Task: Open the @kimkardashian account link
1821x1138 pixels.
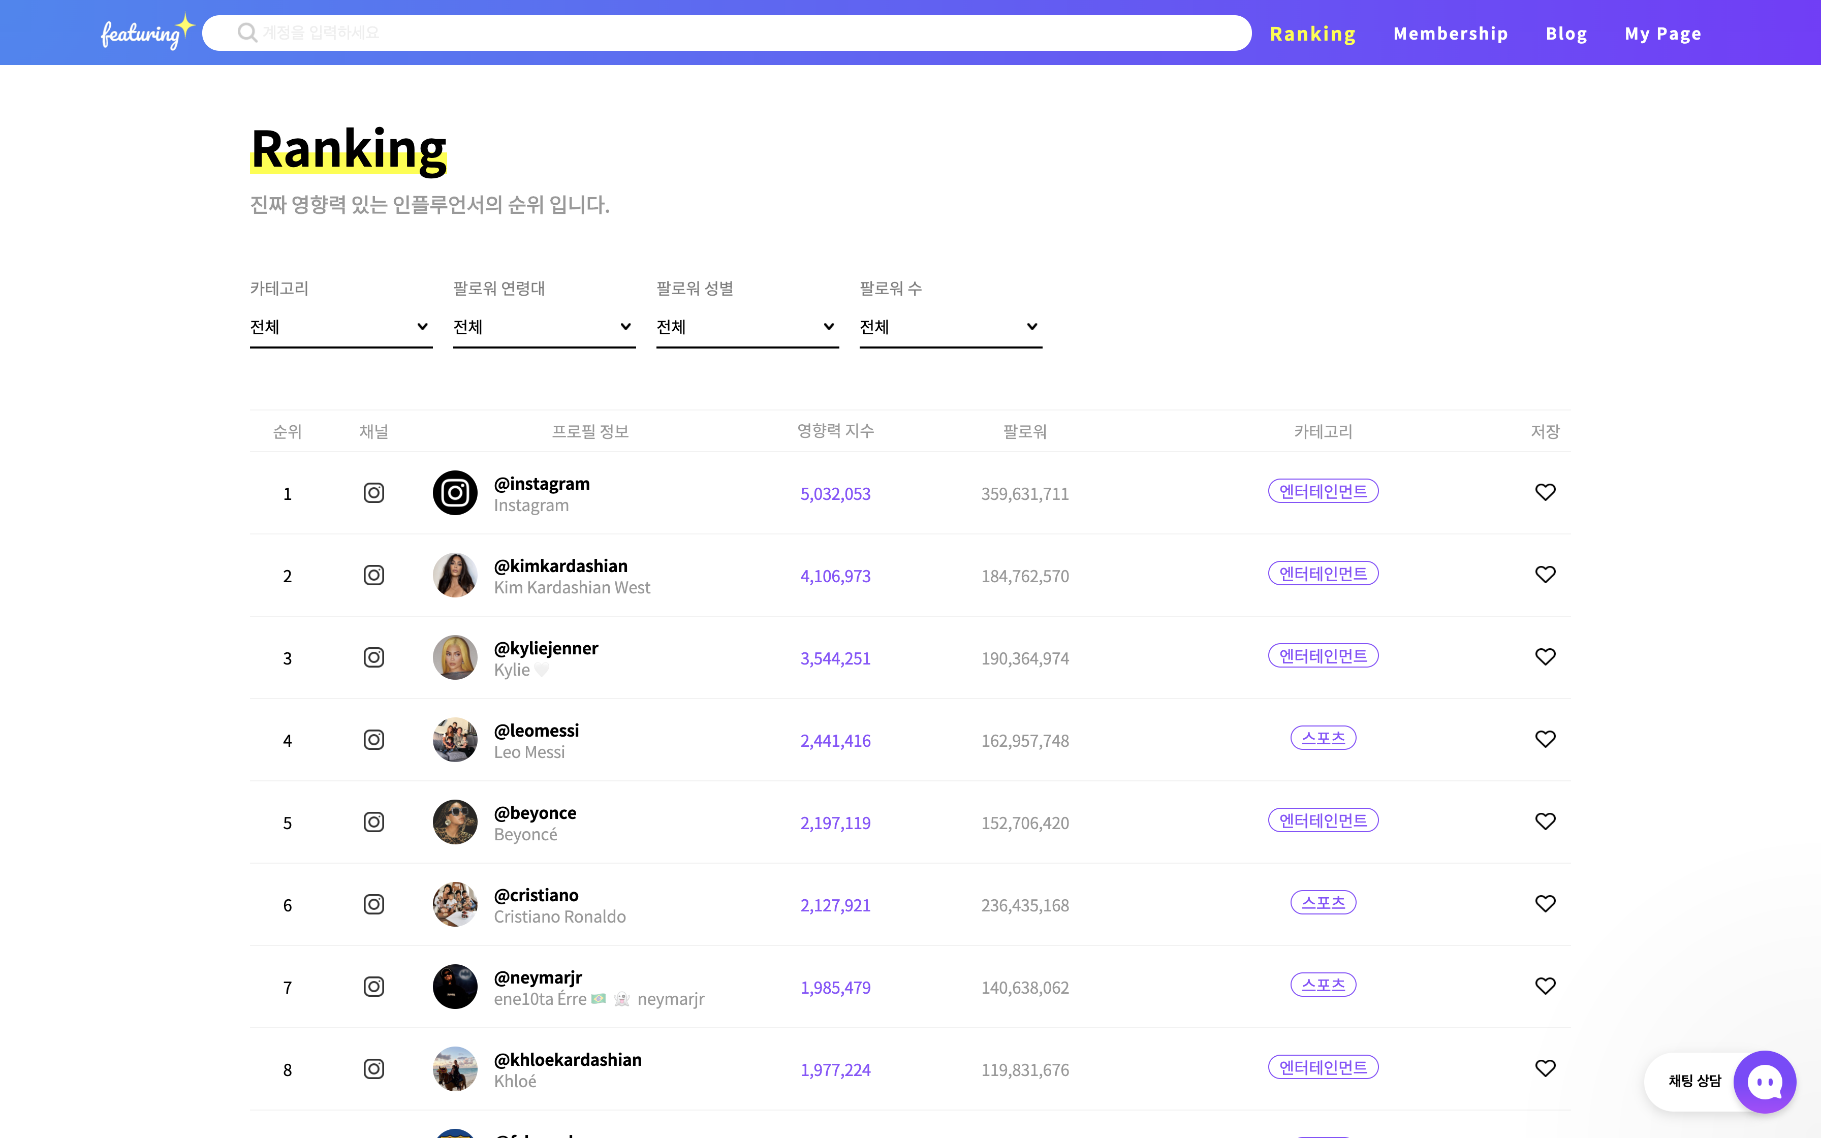Action: point(560,566)
